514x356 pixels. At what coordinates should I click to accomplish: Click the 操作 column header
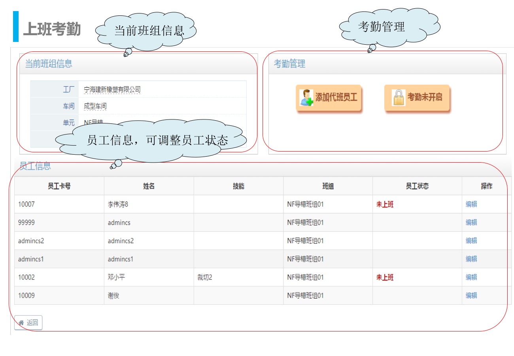coord(486,186)
